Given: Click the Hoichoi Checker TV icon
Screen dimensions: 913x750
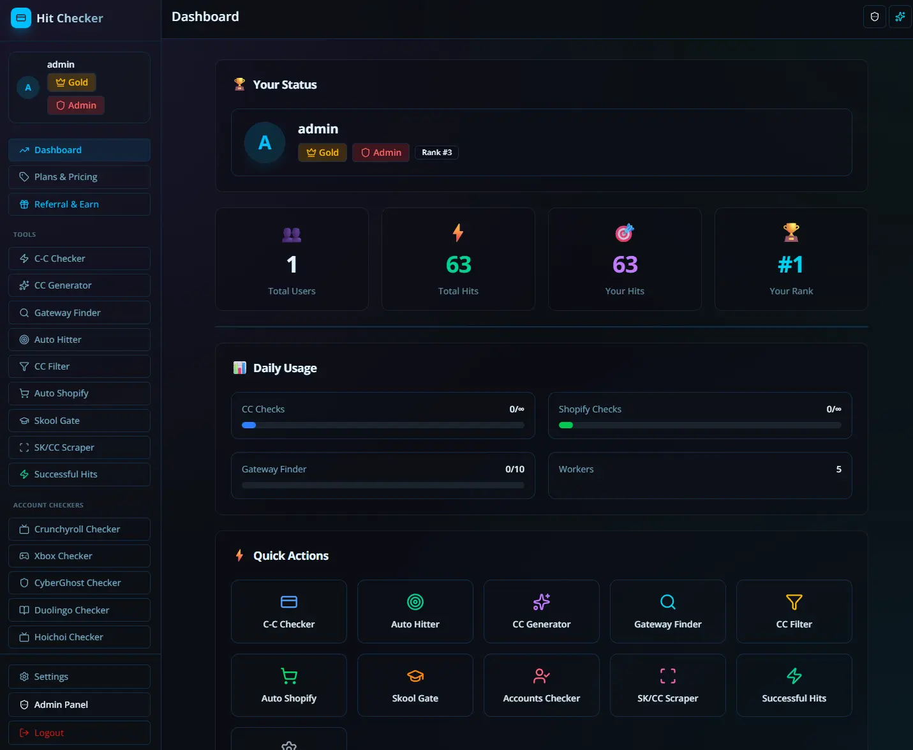Looking at the screenshot, I should (x=24, y=637).
